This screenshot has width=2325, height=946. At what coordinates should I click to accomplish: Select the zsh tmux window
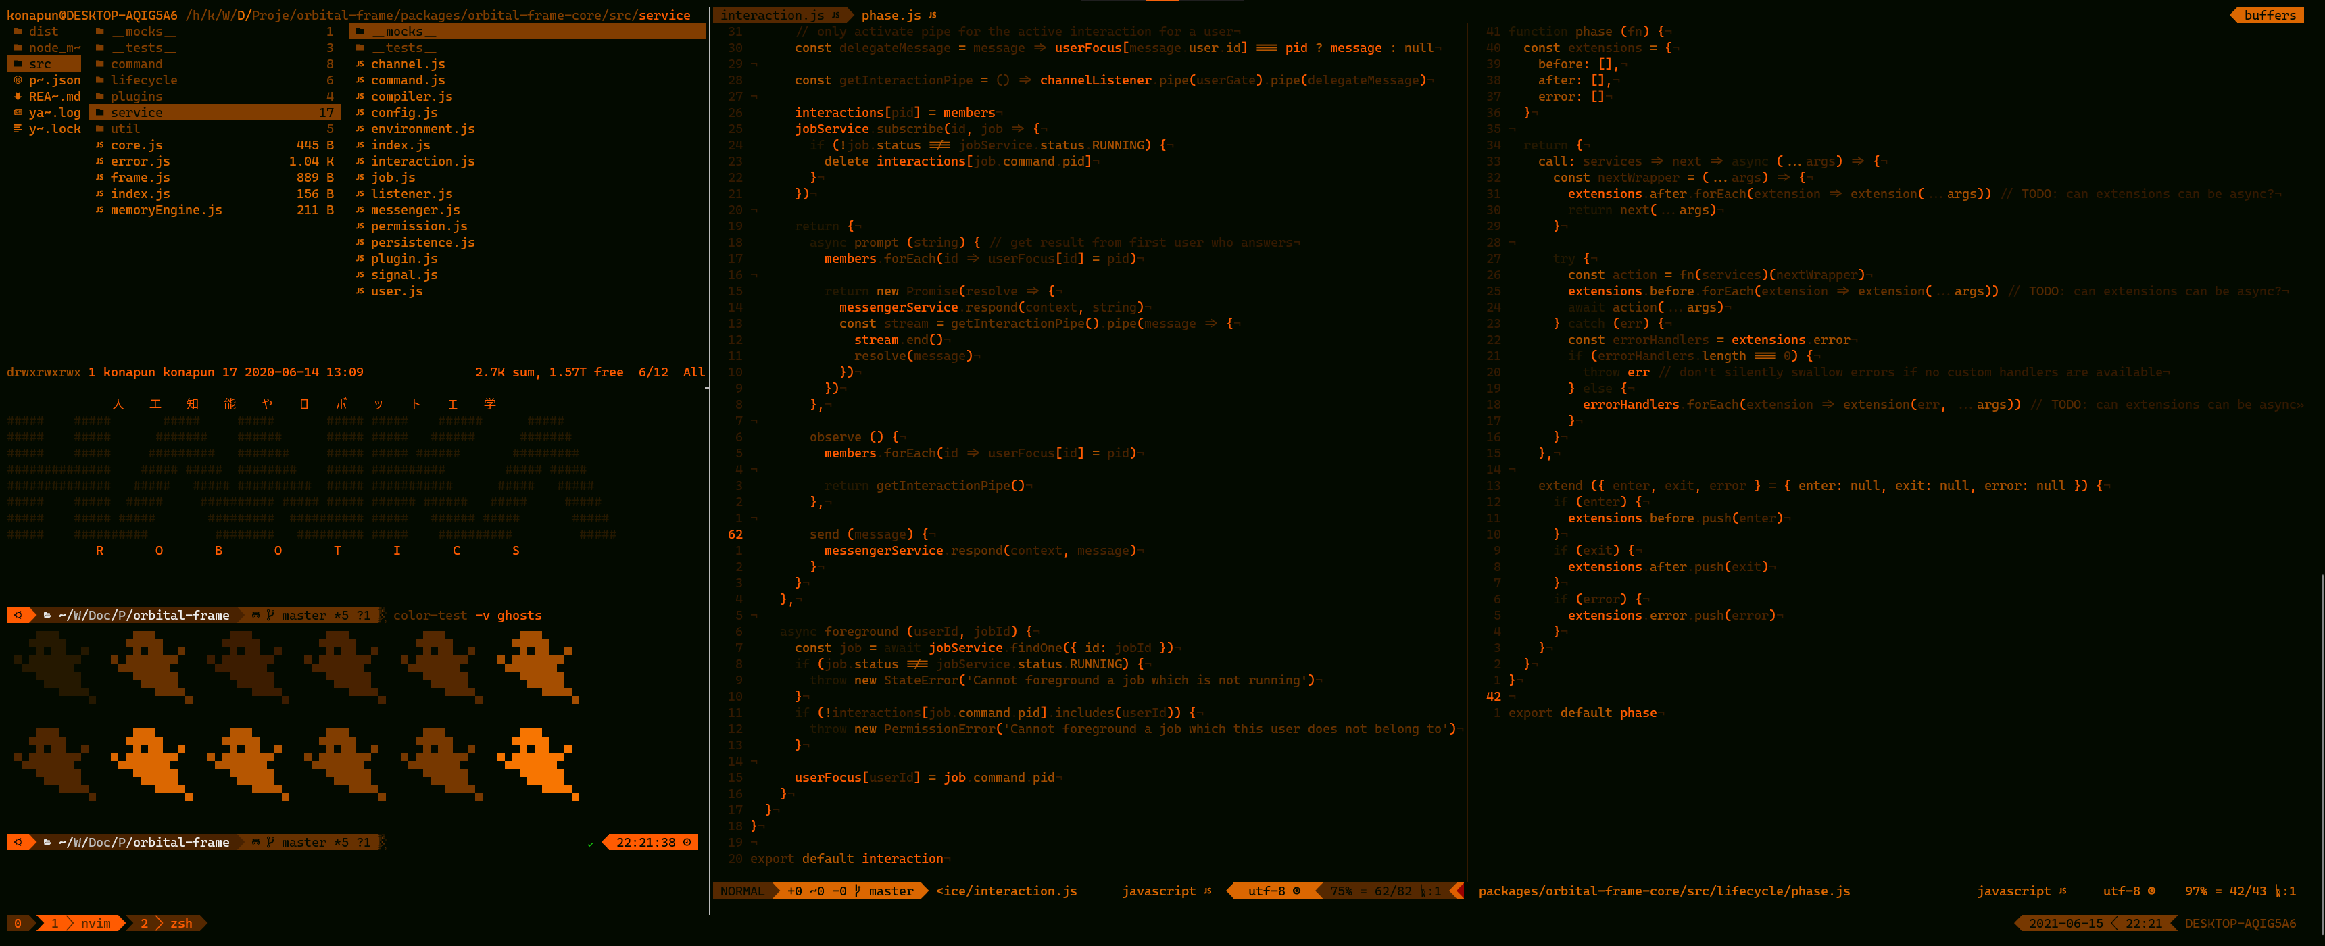tap(180, 924)
